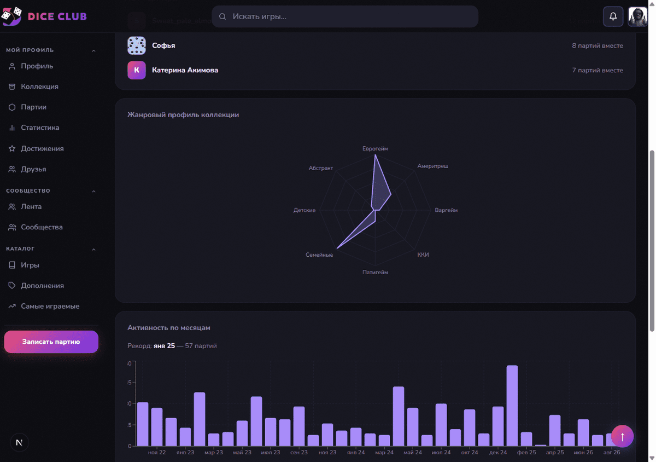Collapse the Мой профиль section

click(93, 50)
